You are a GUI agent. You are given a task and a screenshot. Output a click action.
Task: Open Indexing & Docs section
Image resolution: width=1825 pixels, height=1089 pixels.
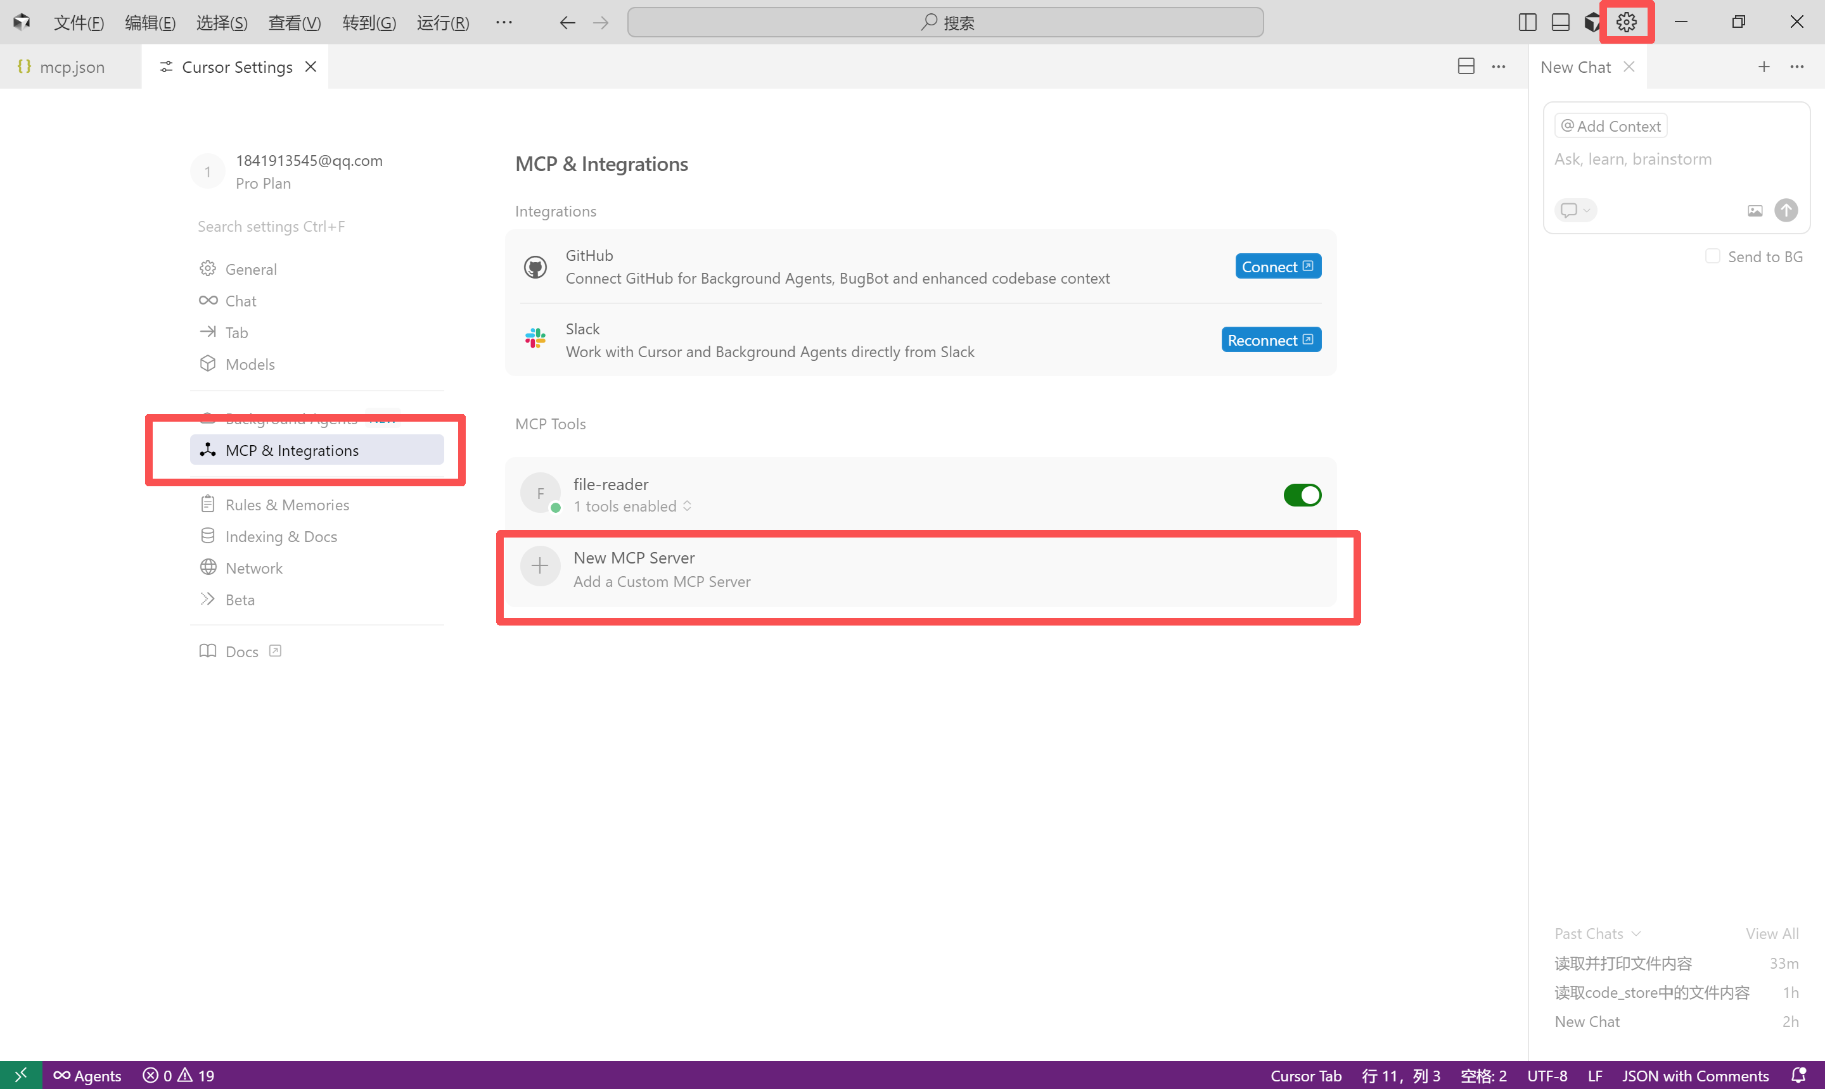pyautogui.click(x=317, y=536)
